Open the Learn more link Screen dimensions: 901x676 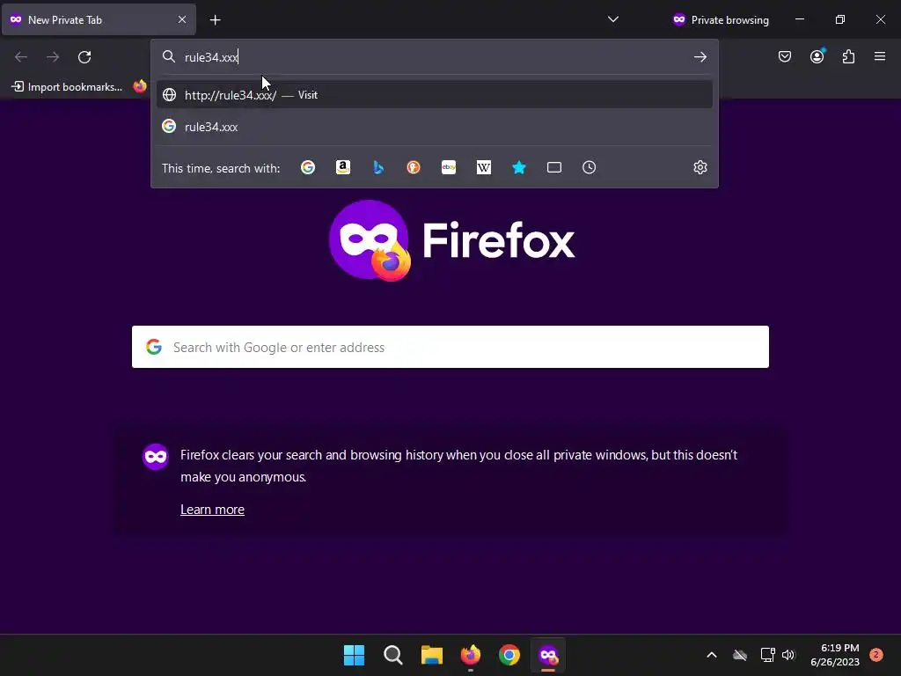213,510
